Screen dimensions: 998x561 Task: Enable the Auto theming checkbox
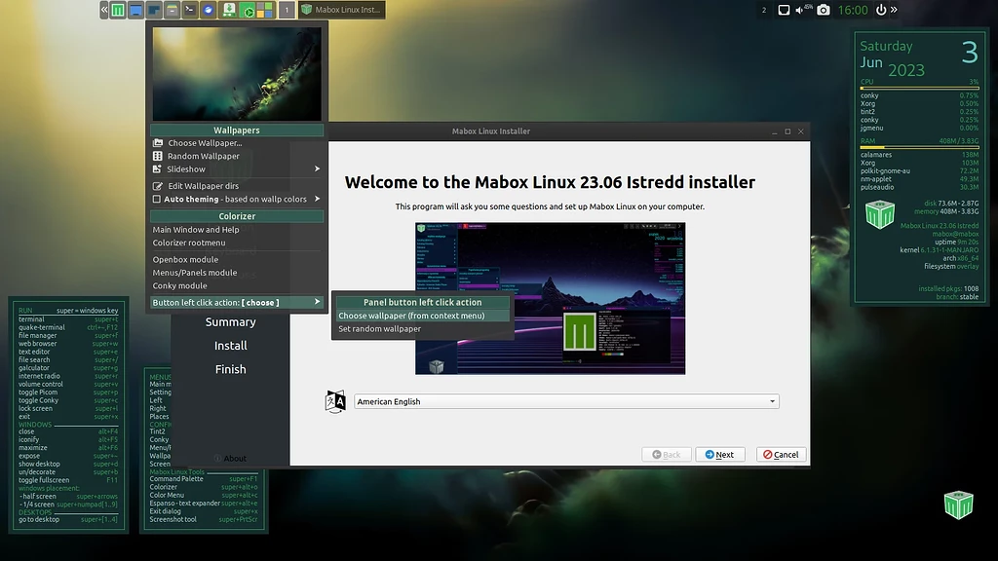tap(158, 200)
